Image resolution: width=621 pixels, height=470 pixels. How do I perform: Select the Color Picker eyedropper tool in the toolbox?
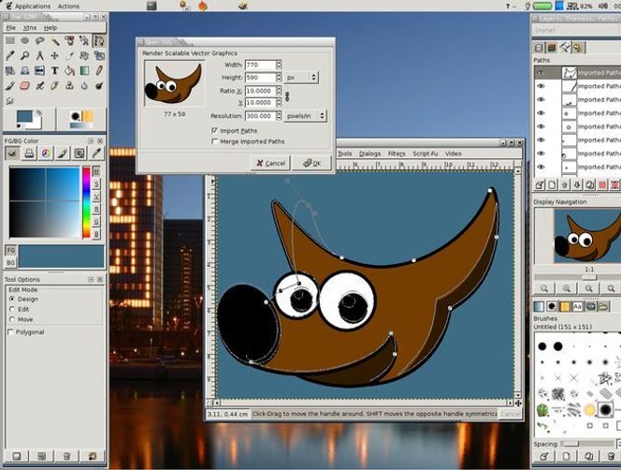click(10, 55)
